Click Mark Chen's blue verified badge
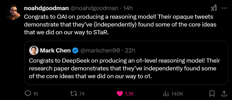Image resolution: width=232 pixels, height=100 pixels. (75, 51)
